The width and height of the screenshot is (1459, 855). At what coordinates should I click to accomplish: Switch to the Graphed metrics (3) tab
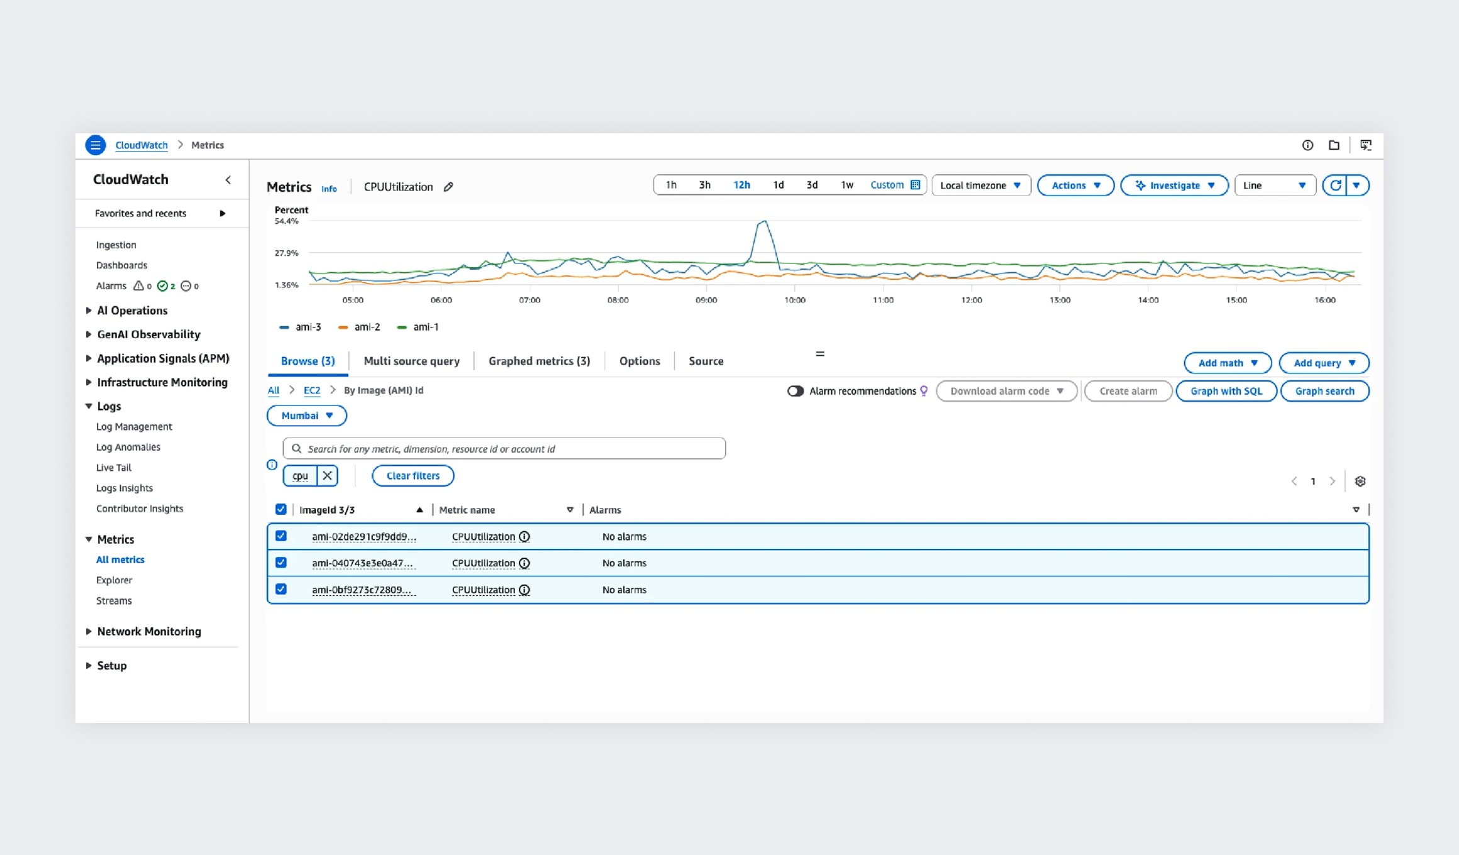click(539, 361)
